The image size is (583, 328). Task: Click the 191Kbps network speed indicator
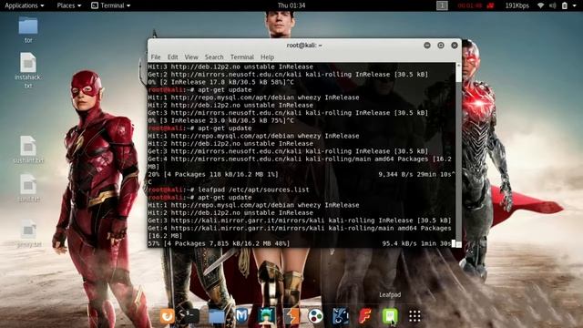pos(517,5)
